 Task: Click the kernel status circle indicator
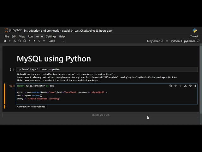[198, 41]
